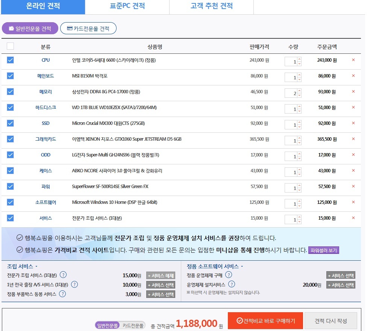The height and width of the screenshot is (331, 379).
Task: Toggle the select-all checkbox in table header
Action: 11,46
